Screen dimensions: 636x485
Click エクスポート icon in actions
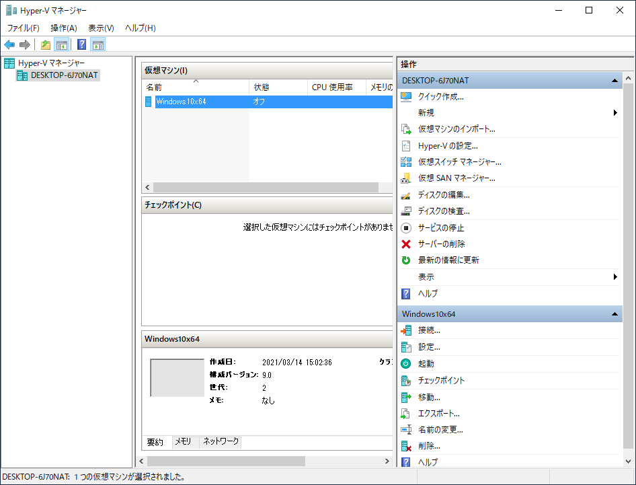click(406, 414)
